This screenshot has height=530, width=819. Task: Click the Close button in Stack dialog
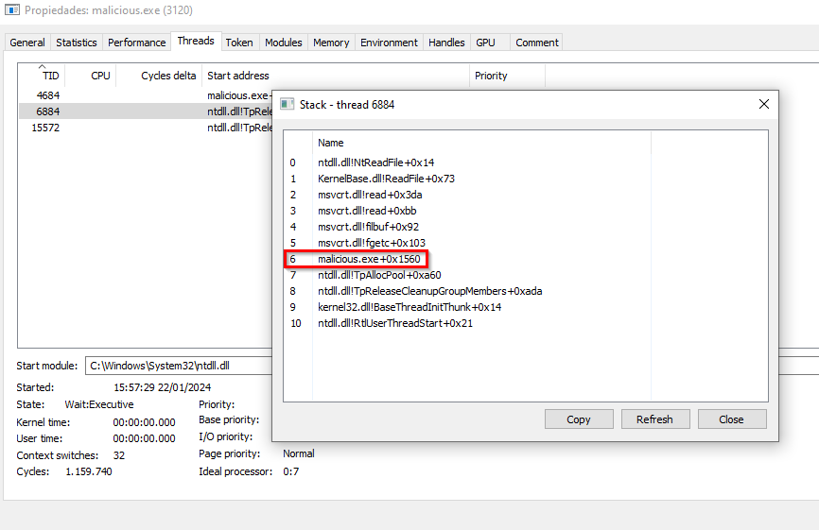[731, 419]
